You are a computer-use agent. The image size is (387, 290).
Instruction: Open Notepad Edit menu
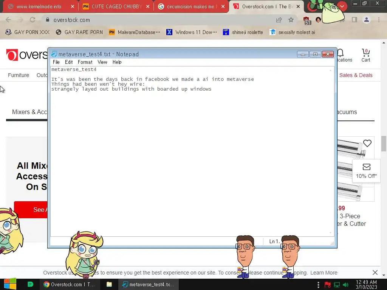[69, 62]
